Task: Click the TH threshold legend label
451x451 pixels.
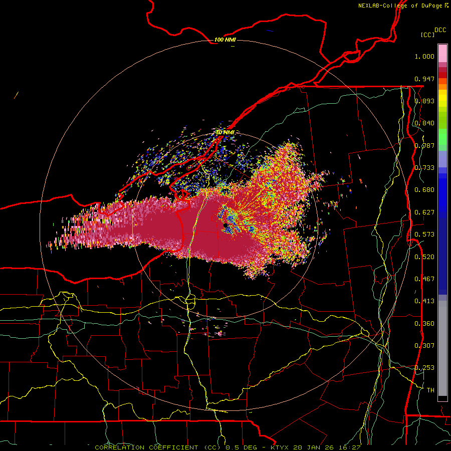Action: tap(430, 390)
